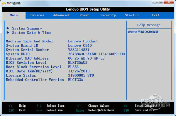Select the License Status label
This screenshot has height=116, width=176.
[x=21, y=75]
